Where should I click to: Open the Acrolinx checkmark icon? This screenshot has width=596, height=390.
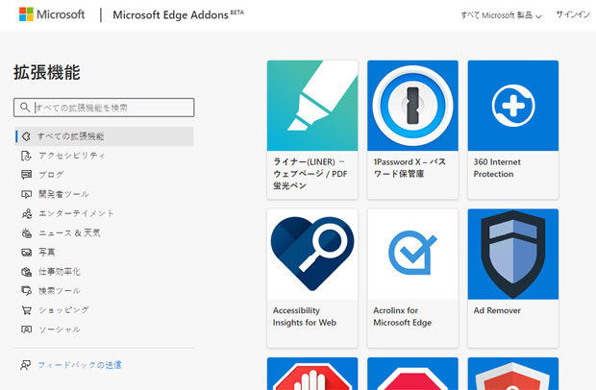pos(412,254)
